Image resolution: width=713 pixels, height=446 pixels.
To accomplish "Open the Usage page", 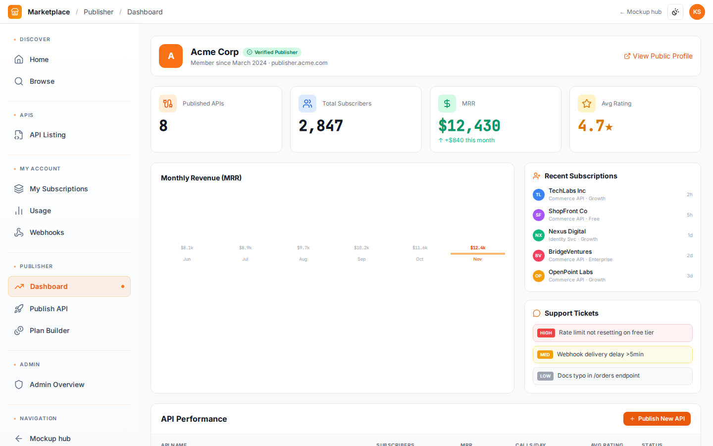I will coord(69,211).
